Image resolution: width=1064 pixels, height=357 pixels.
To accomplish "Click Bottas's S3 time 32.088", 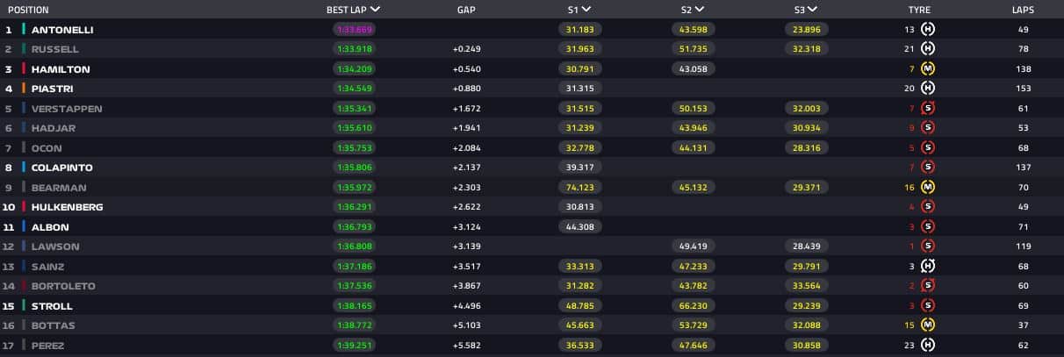I will coord(805,325).
